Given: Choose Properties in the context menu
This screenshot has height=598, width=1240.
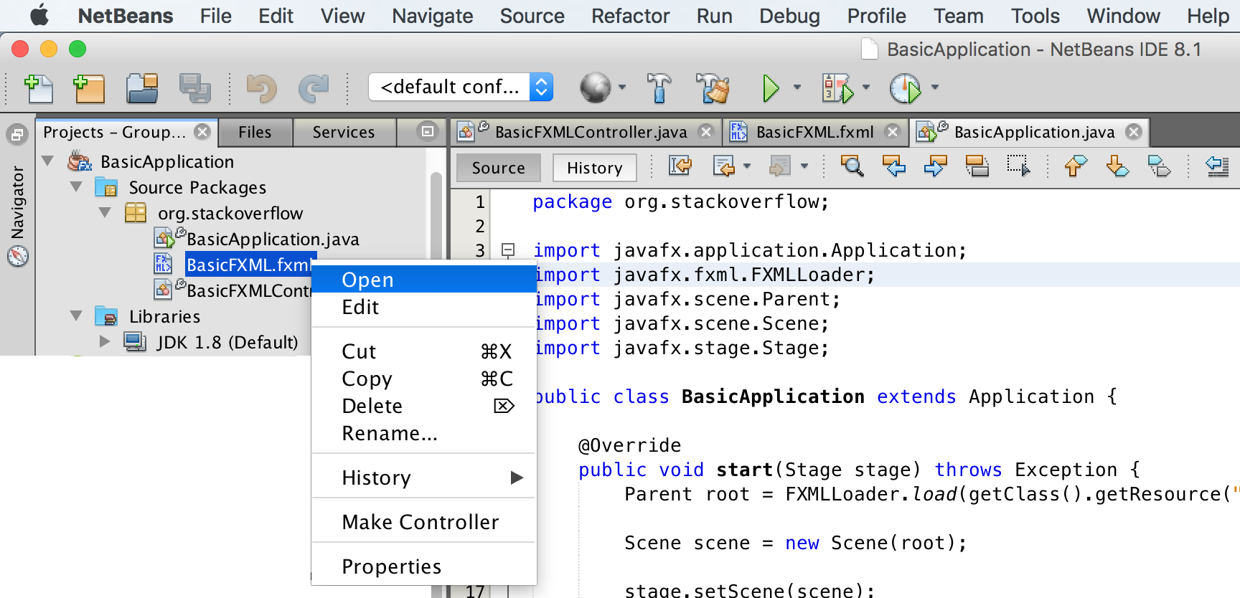Looking at the screenshot, I should pyautogui.click(x=424, y=566).
